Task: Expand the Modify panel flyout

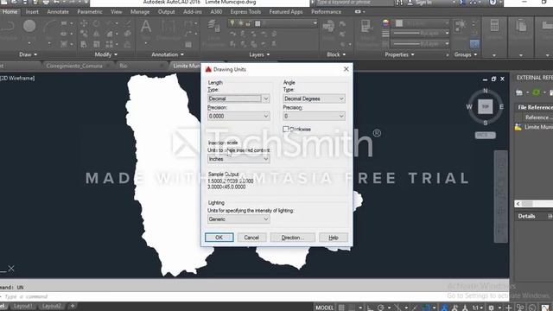Action: click(105, 54)
